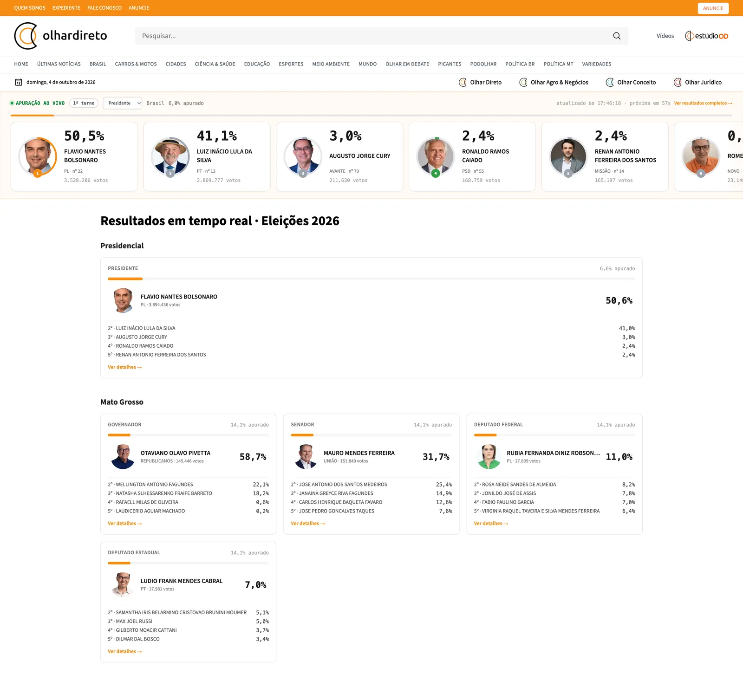The height and width of the screenshot is (681, 743).
Task: Click Ver detalhes in Presidente card
Action: pos(125,367)
